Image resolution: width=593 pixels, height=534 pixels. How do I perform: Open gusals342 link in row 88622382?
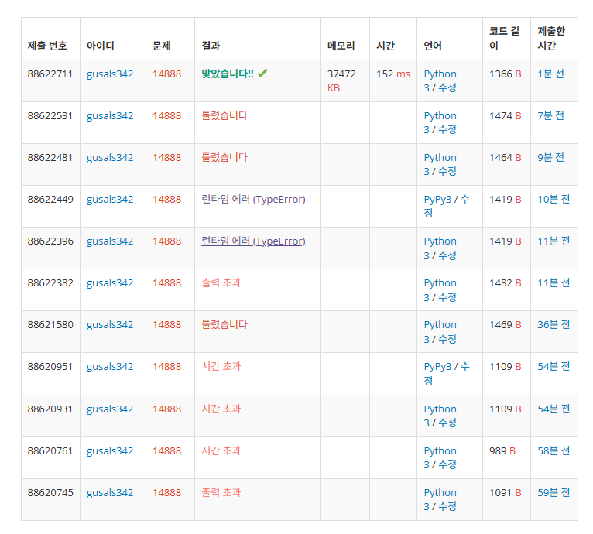point(110,283)
